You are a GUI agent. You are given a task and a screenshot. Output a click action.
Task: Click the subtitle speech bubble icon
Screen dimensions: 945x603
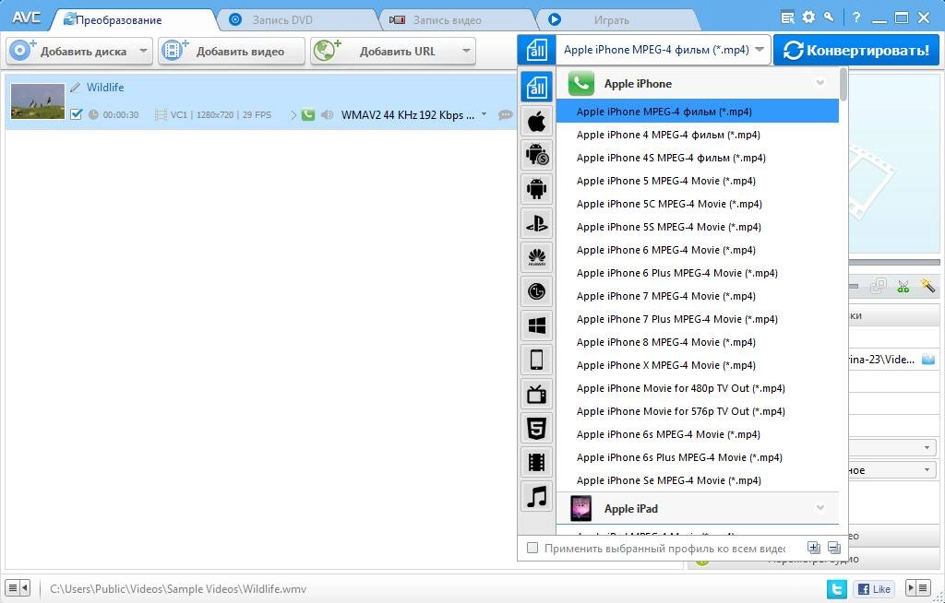coord(506,114)
